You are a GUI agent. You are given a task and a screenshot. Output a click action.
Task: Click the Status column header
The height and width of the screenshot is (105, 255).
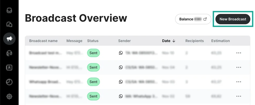tap(93, 41)
